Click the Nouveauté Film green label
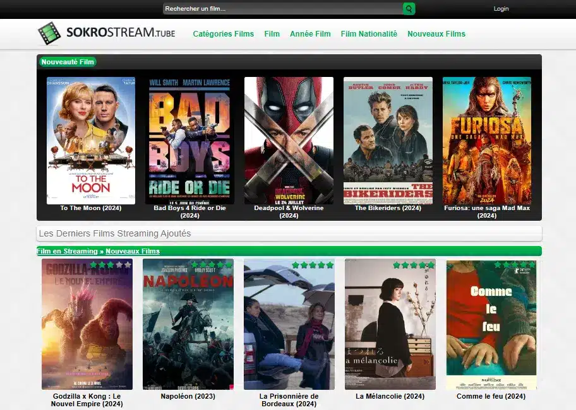576x410 pixels. coord(67,62)
